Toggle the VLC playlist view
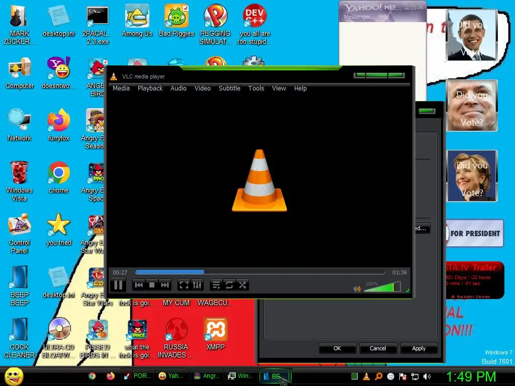The height and width of the screenshot is (386, 515). tap(216, 285)
